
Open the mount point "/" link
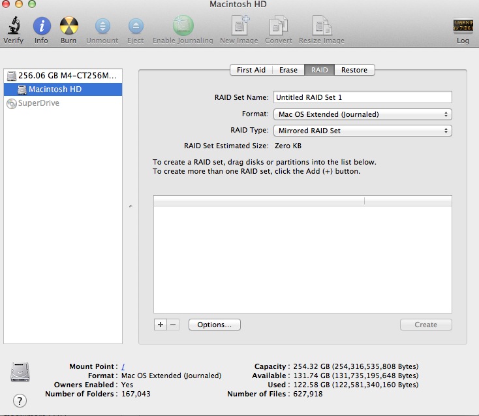click(x=123, y=366)
